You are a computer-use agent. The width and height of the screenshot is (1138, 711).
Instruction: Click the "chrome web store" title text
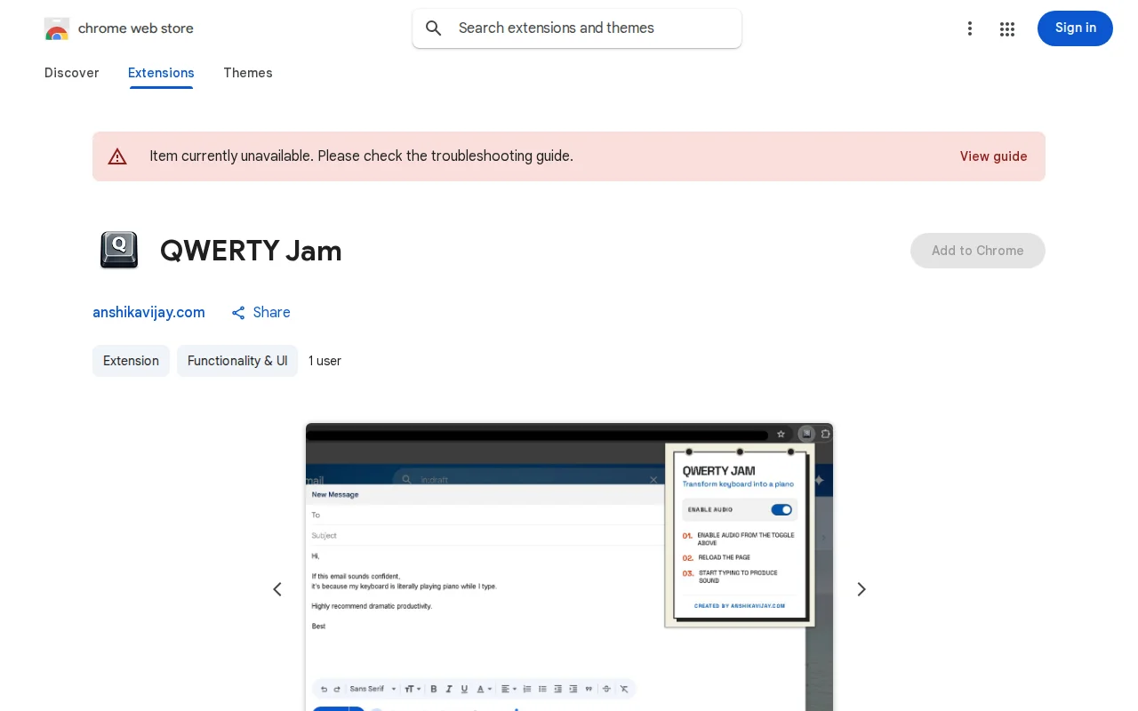[136, 28]
